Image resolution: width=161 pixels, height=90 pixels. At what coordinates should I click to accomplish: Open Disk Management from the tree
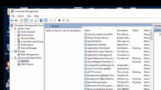tap(30, 54)
